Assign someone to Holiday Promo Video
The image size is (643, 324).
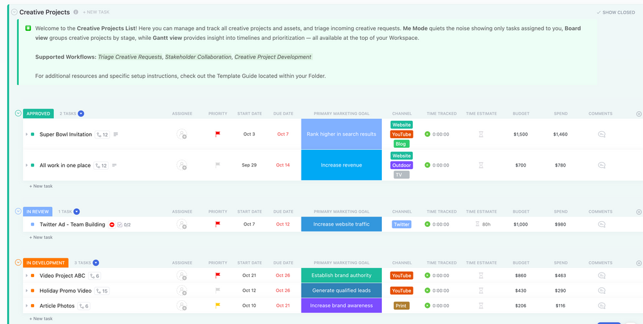(182, 291)
